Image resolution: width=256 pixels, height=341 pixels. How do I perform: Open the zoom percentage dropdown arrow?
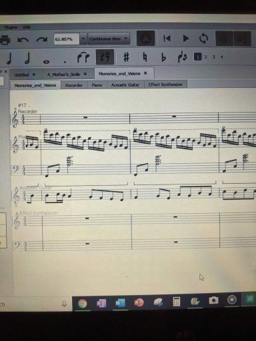pos(83,39)
